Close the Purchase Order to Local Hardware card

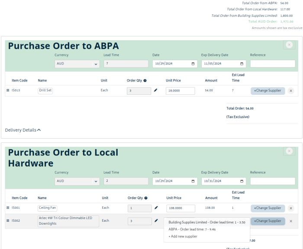point(289,151)
